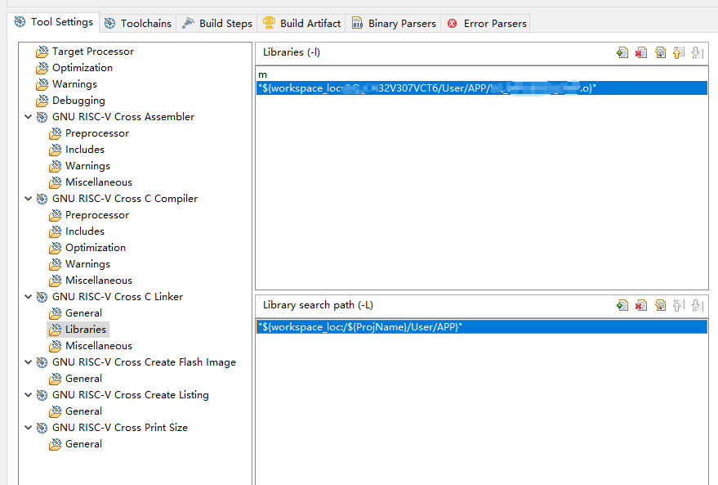Add a new Library search path (-L) entry
The height and width of the screenshot is (485, 718).
tap(622, 306)
